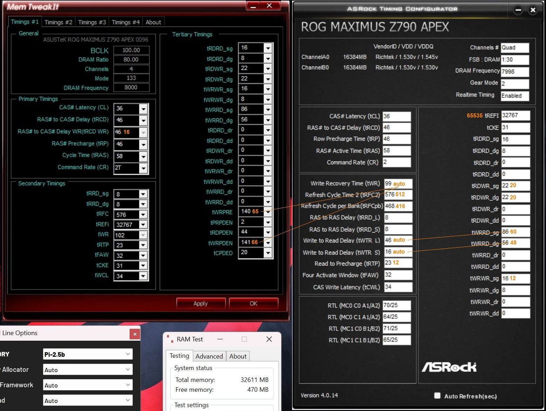Open the tWCL dropdown in Mem TweakIt
The image size is (546, 411).
(143, 276)
